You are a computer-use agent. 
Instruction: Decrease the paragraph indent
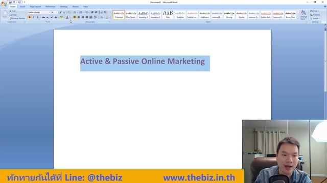[92, 12]
